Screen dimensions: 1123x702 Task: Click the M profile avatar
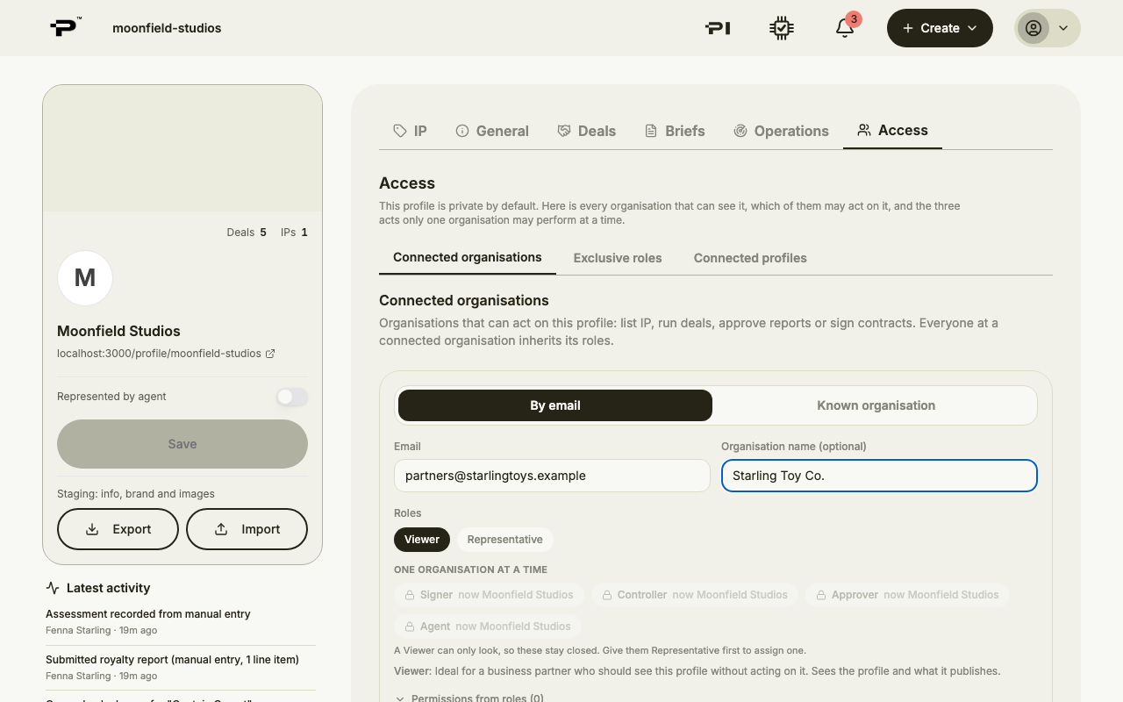pyautogui.click(x=85, y=278)
